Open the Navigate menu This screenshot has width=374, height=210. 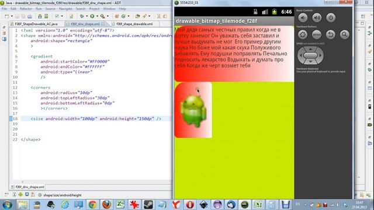click(x=65, y=9)
